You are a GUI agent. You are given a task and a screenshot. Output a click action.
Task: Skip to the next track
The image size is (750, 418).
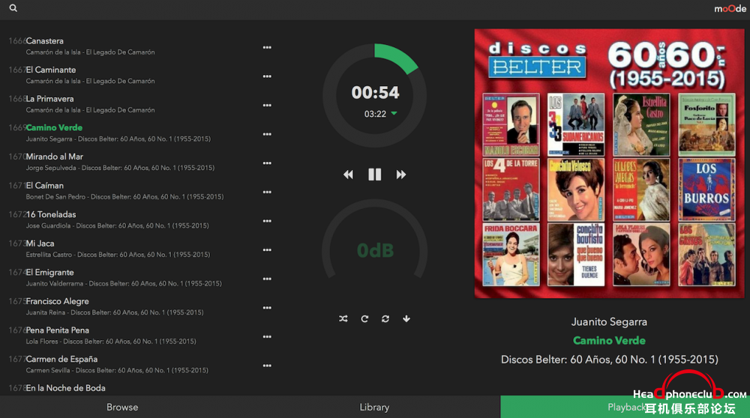(400, 175)
